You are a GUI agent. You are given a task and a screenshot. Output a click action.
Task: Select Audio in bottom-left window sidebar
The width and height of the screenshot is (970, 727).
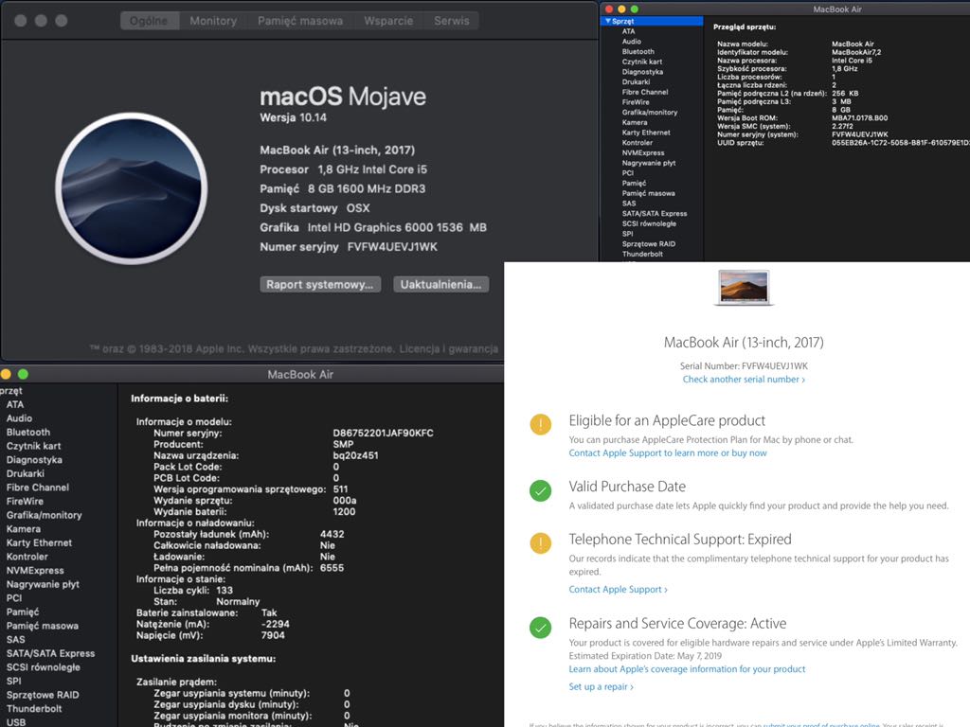click(x=19, y=418)
